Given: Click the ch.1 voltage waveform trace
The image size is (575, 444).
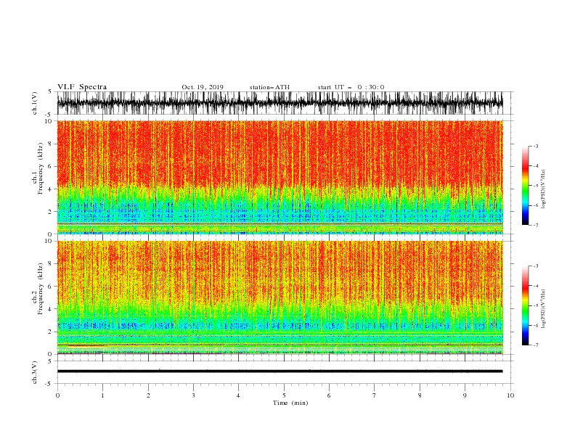Looking at the screenshot, I should point(280,103).
